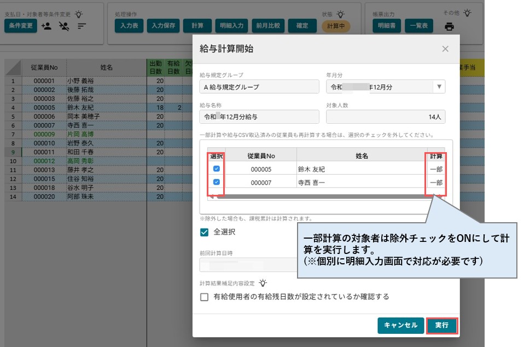Click the remove employee person-off icon

[x=64, y=26]
